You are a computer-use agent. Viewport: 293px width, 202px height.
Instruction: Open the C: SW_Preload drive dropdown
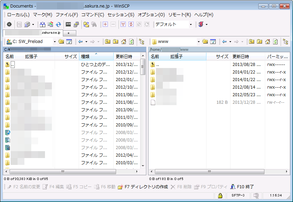tap(55, 42)
